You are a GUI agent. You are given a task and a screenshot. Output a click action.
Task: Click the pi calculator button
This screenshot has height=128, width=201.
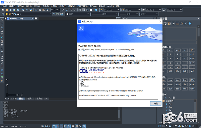coord(178,67)
